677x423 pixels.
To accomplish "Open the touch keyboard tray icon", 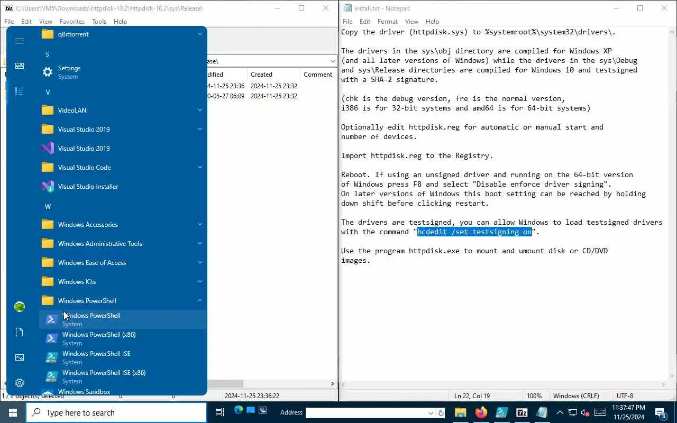I will tap(600, 412).
